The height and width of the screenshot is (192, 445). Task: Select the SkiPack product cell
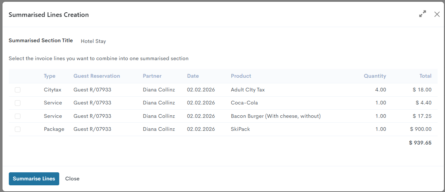tap(240, 129)
